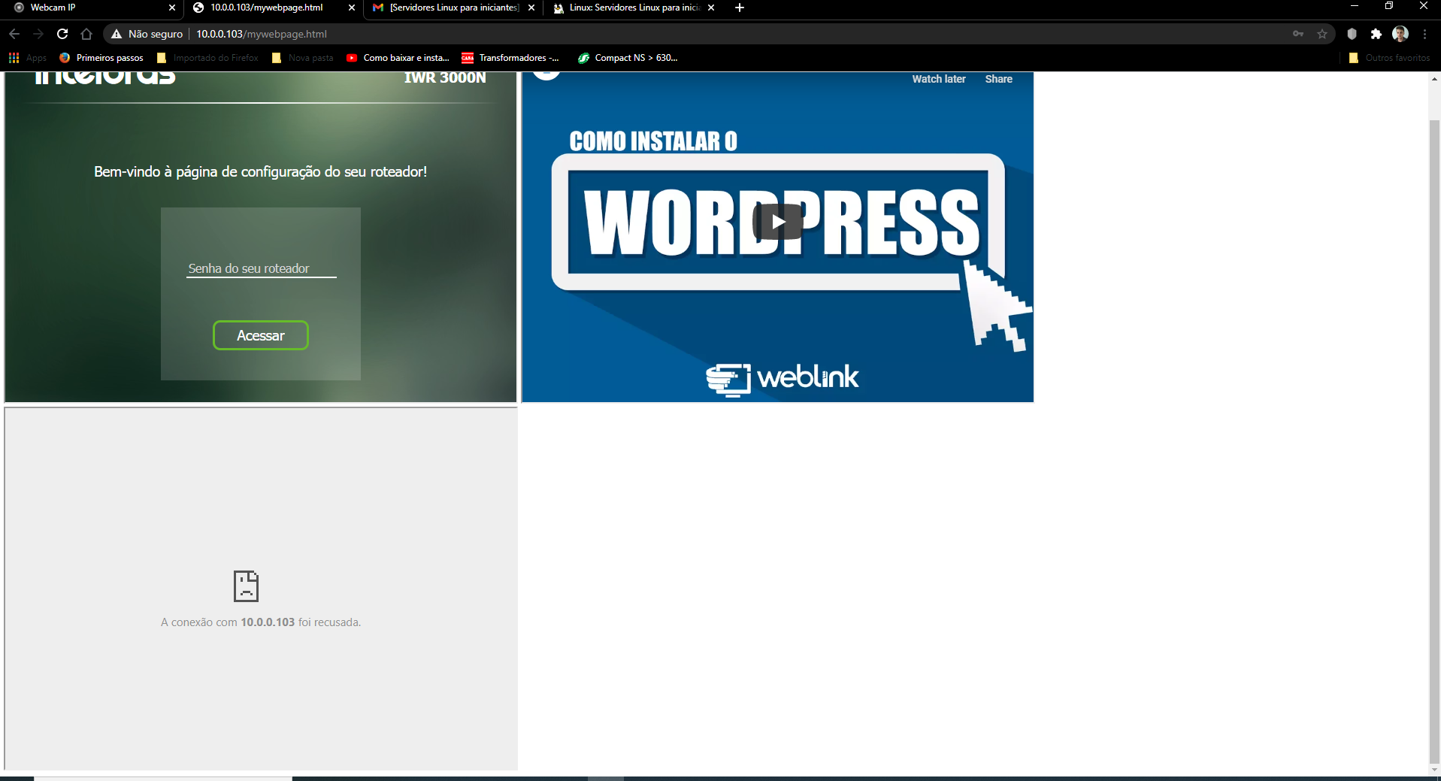Open the 'Compact NS > 630...' bookmark

[x=628, y=58]
